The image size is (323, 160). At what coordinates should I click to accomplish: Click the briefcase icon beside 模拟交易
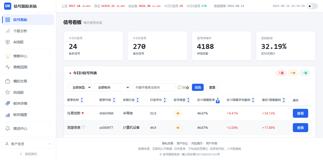pos(8,81)
